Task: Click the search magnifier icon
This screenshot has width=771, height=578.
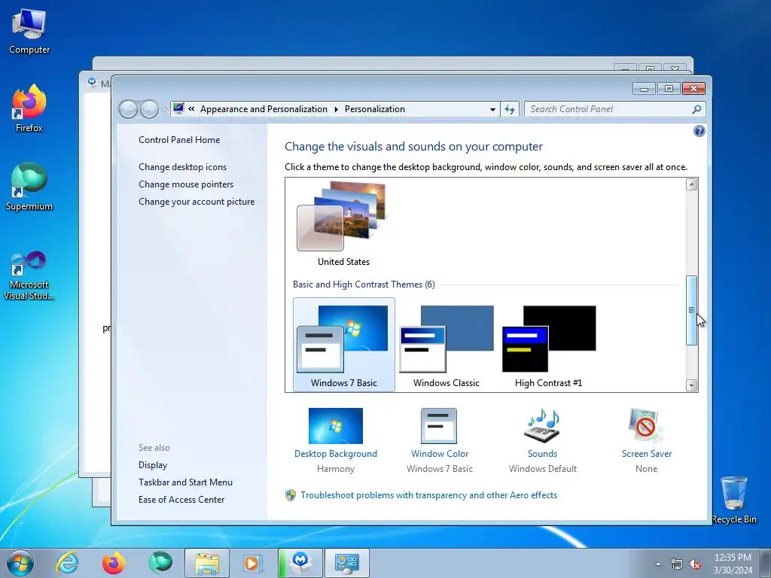Action: 696,109
